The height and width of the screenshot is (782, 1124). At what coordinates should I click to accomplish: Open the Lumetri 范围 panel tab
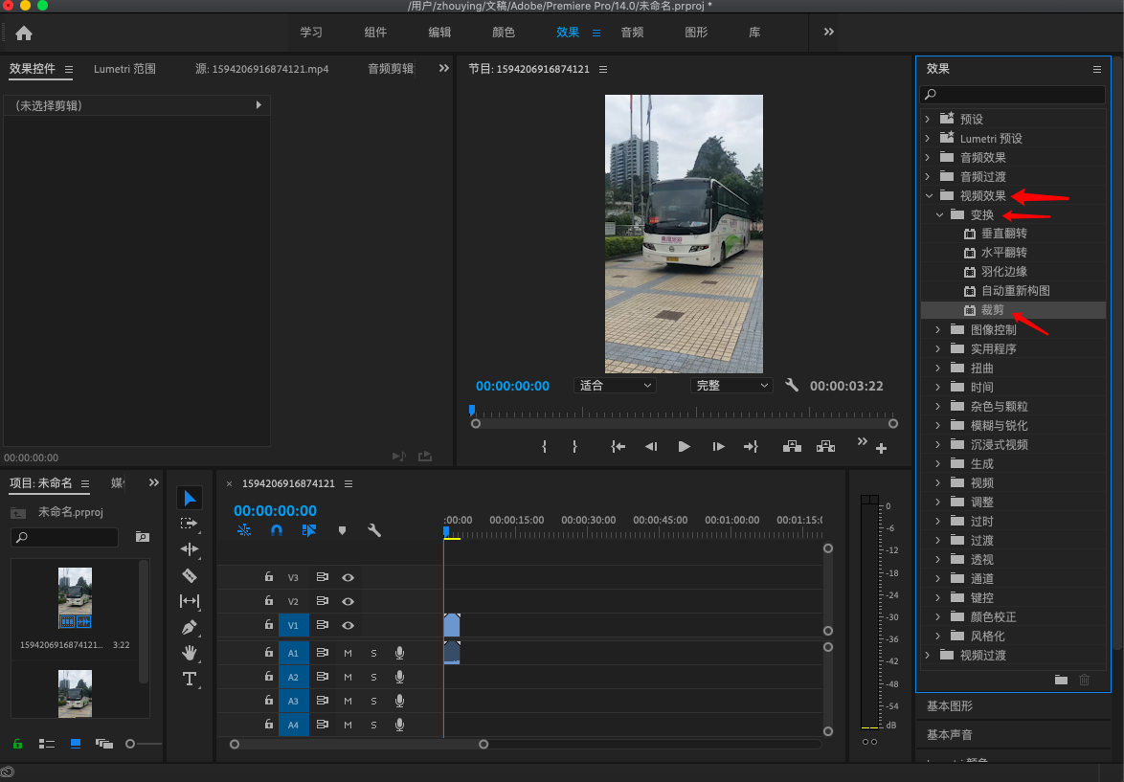[124, 69]
